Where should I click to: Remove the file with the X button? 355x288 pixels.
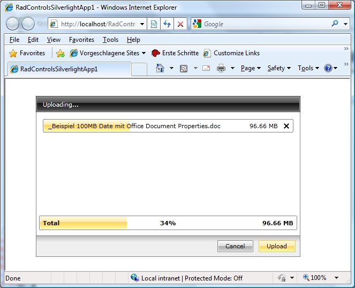tap(286, 126)
